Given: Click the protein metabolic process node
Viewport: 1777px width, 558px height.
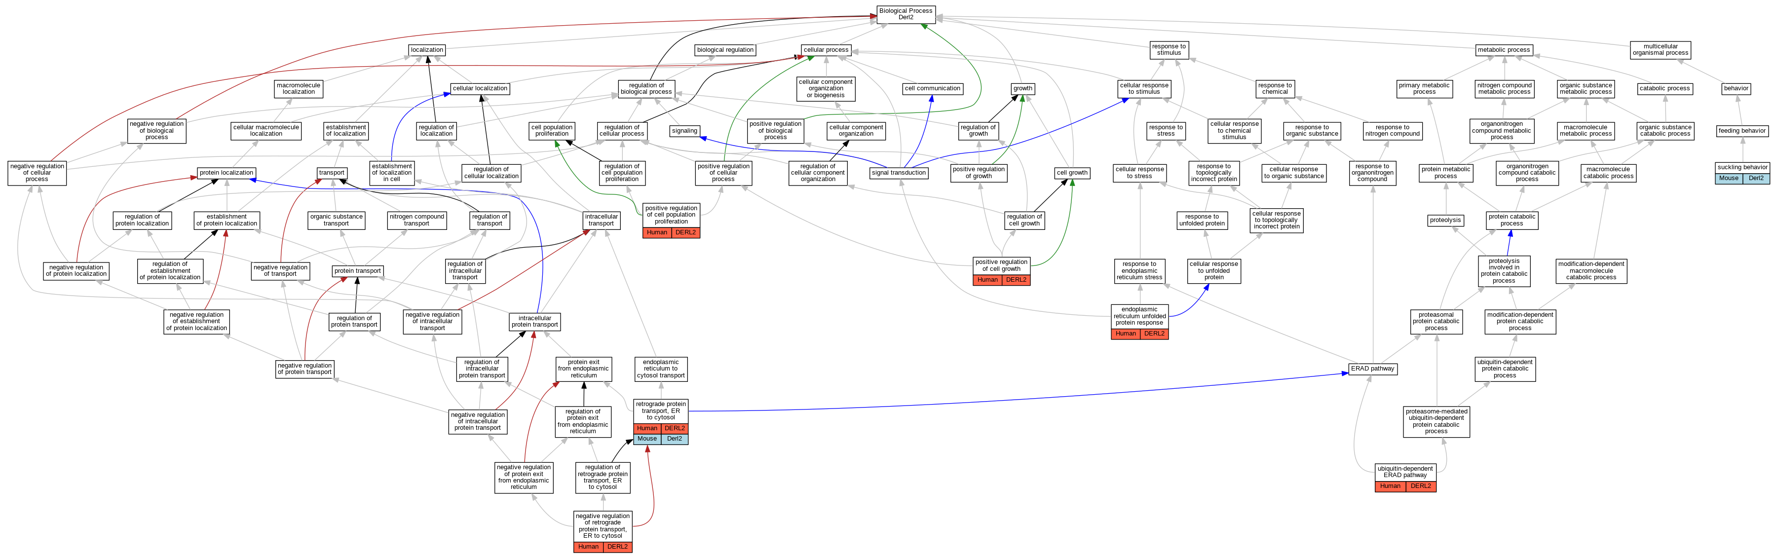Looking at the screenshot, I should click(1446, 173).
